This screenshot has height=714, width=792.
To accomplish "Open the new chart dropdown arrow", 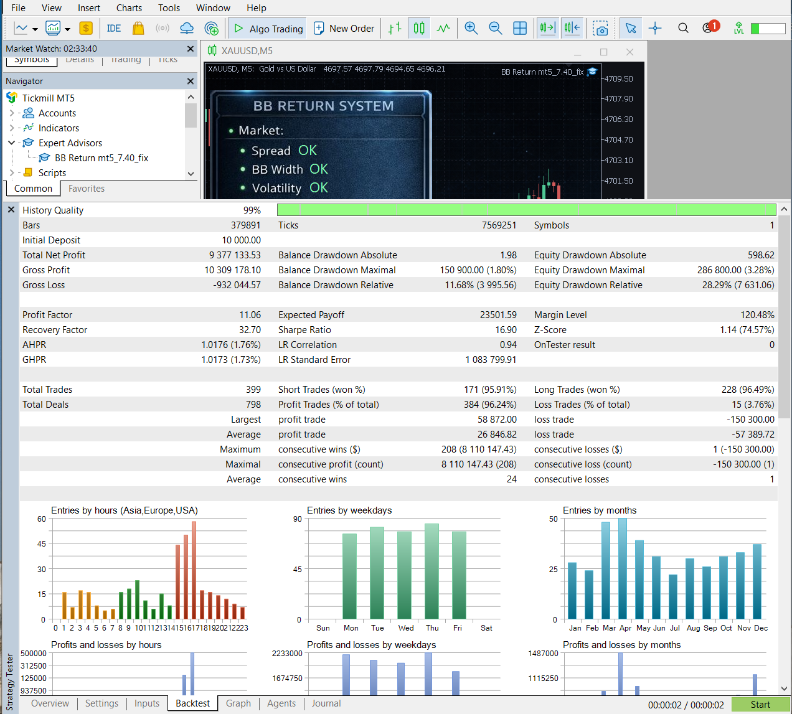I will coord(35,29).
